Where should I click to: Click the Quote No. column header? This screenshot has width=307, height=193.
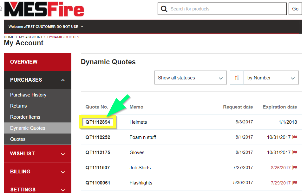click(97, 107)
